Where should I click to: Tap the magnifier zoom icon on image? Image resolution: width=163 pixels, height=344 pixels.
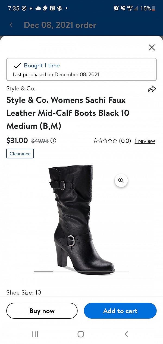coord(121,181)
